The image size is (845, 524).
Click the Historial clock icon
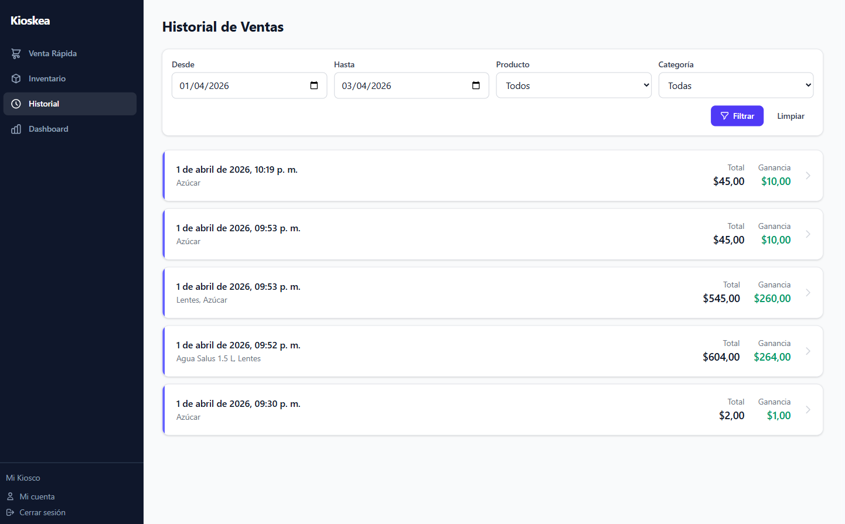click(x=16, y=104)
